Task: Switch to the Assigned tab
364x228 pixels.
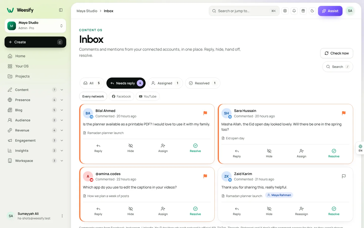Action: (x=165, y=83)
